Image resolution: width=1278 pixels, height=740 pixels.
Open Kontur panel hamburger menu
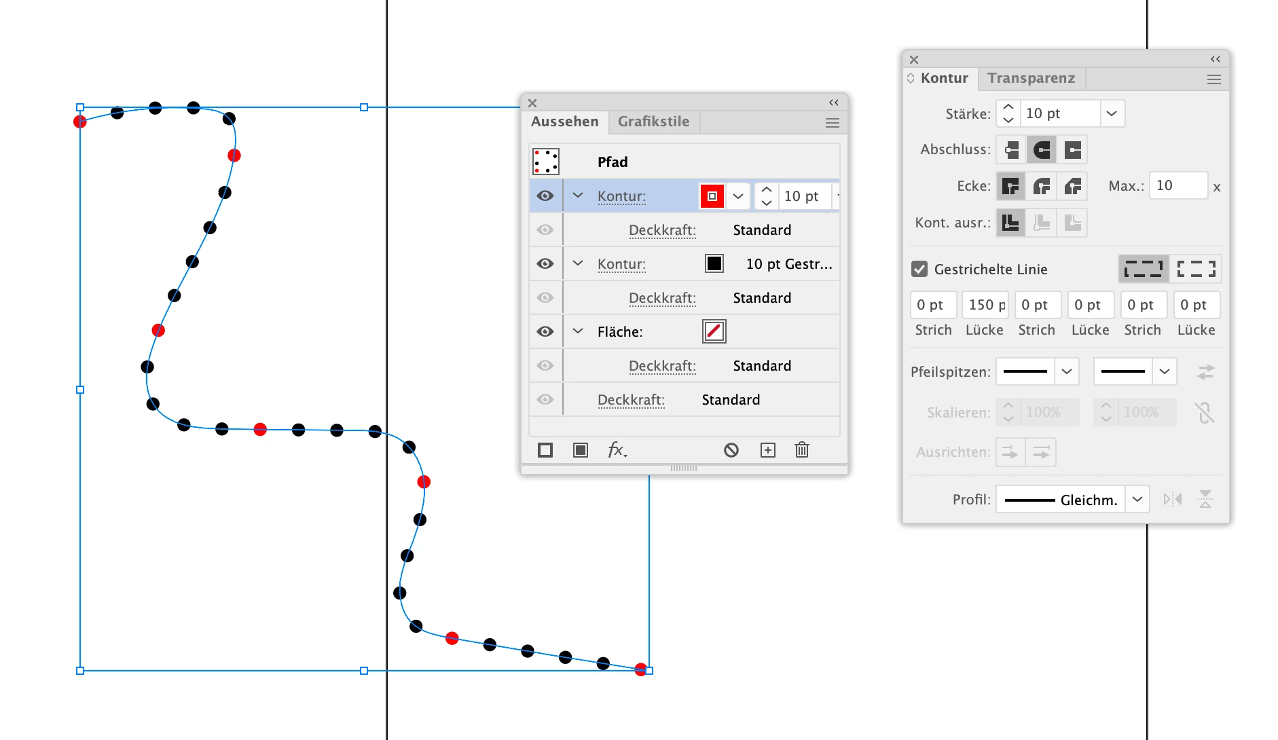(x=1214, y=79)
